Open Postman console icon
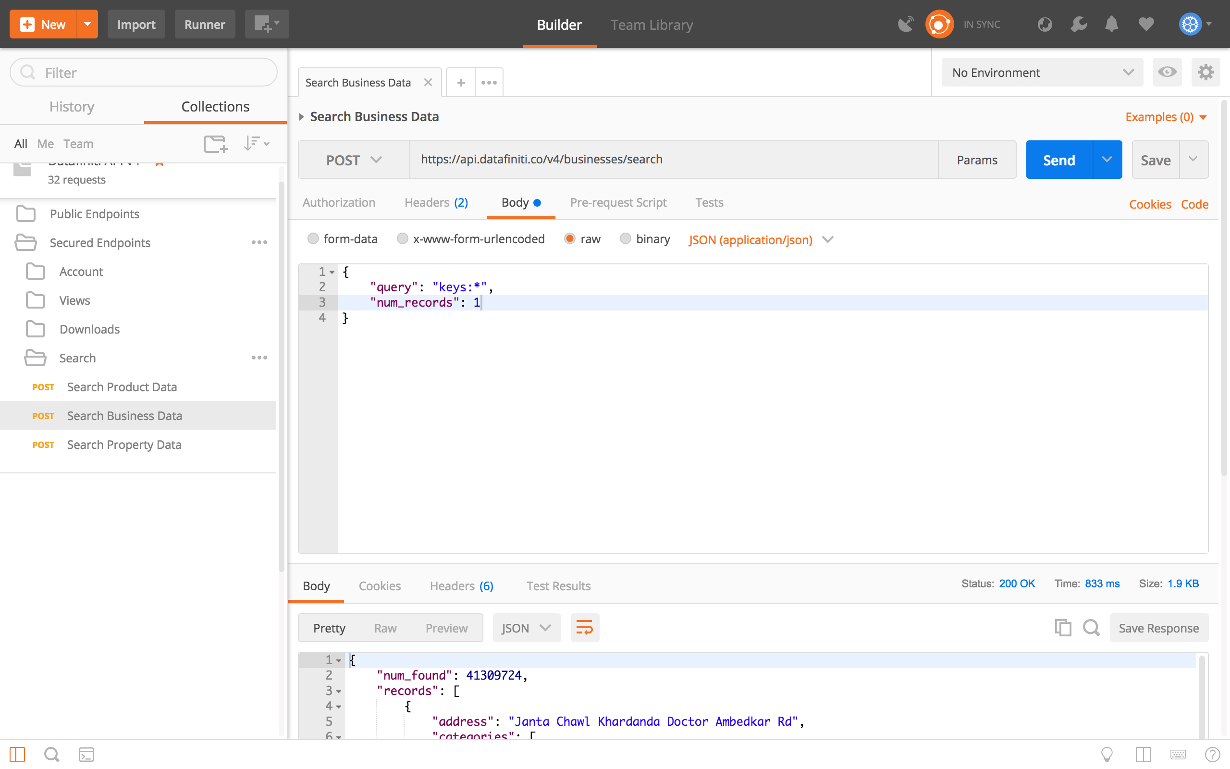The height and width of the screenshot is (769, 1230). 86,755
